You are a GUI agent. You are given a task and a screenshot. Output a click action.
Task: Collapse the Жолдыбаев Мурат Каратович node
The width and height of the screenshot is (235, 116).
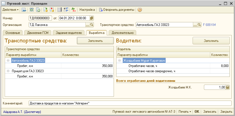click(x=120, y=60)
